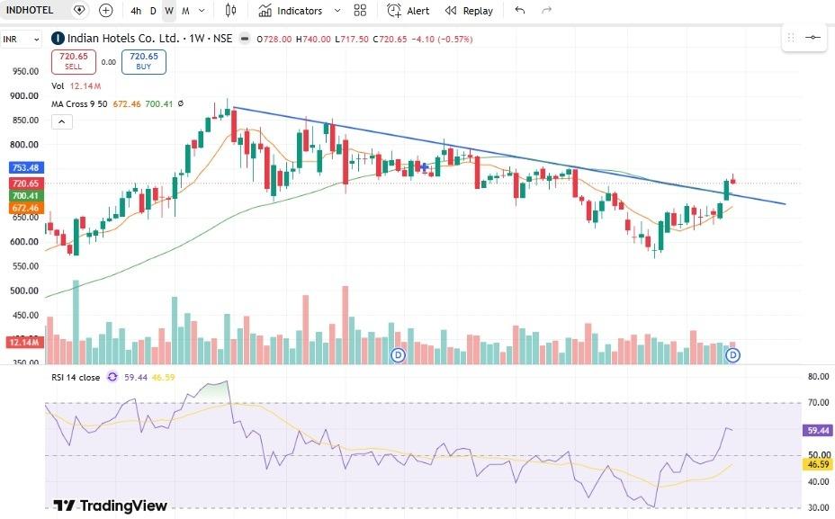This screenshot has height=519, width=835.
Task: Open the candlestick chart type selector
Action: click(230, 11)
